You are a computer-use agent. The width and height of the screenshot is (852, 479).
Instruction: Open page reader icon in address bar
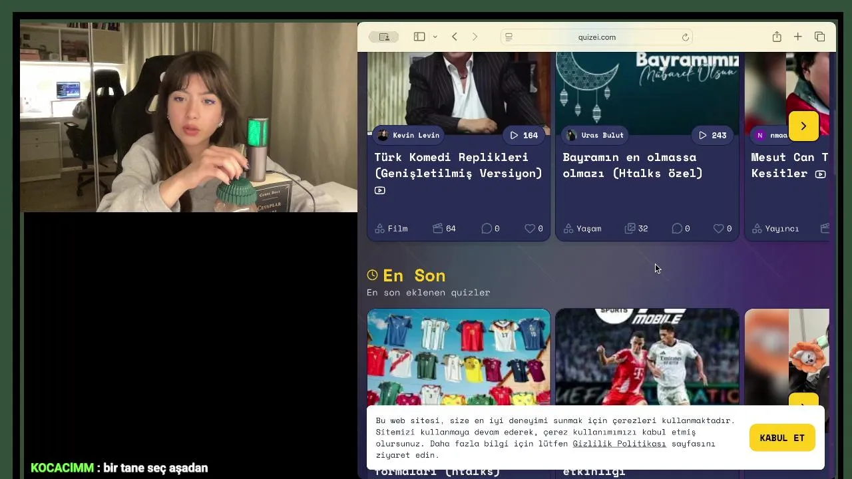[x=509, y=37]
